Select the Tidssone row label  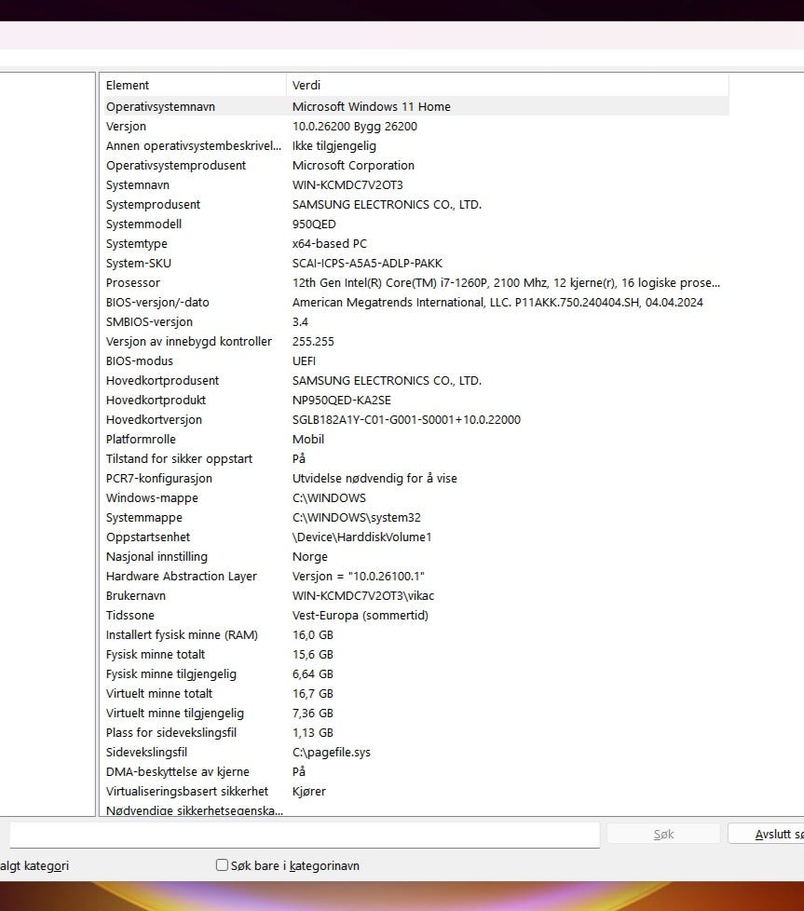pyautogui.click(x=130, y=616)
